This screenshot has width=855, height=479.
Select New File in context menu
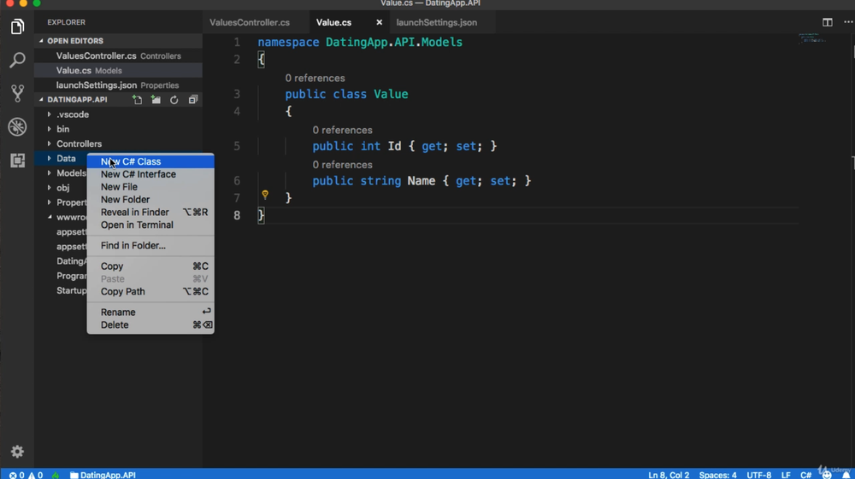click(150, 187)
